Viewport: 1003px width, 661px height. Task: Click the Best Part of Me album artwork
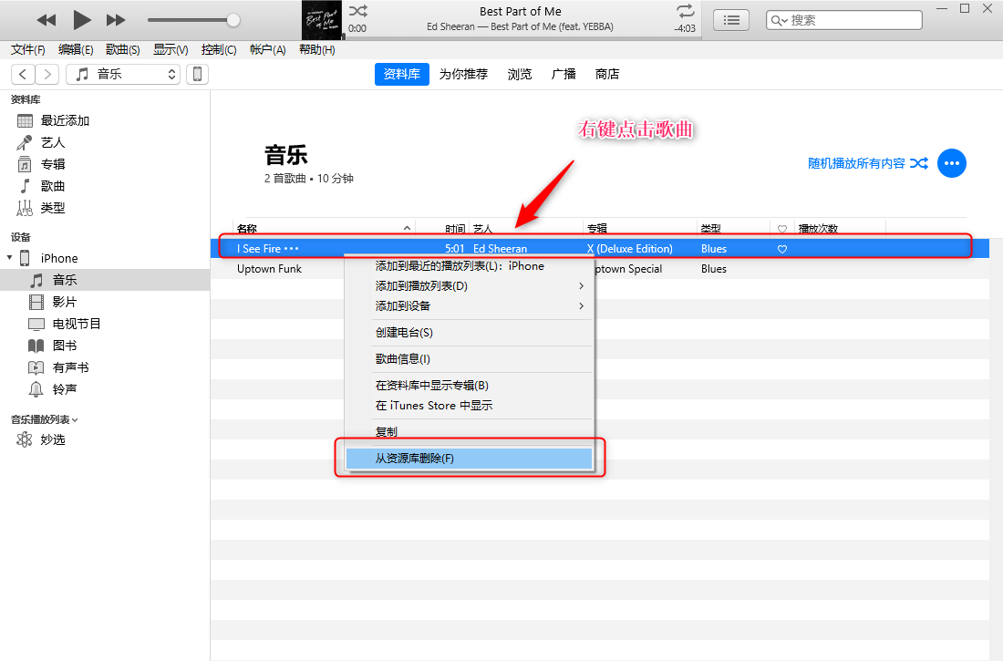point(322,20)
